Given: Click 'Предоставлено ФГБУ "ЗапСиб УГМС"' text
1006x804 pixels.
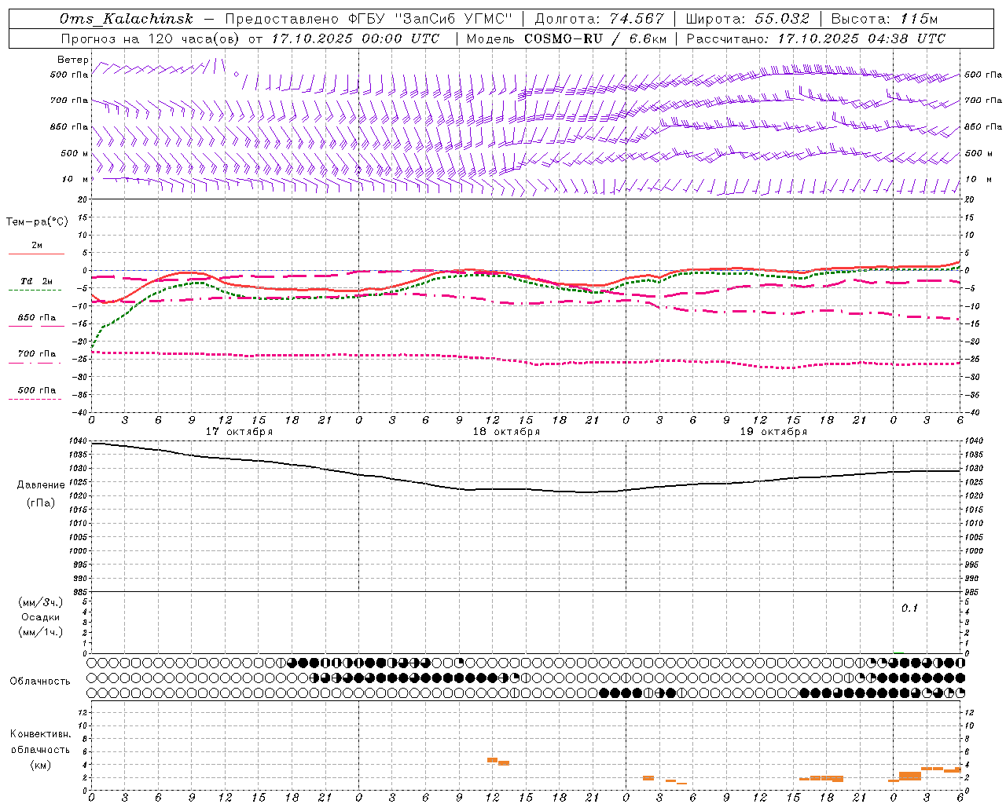Looking at the screenshot, I should click(x=369, y=19).
